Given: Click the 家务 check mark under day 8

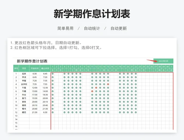Looking at the screenshot, I should pyautogui.click(x=80, y=102).
